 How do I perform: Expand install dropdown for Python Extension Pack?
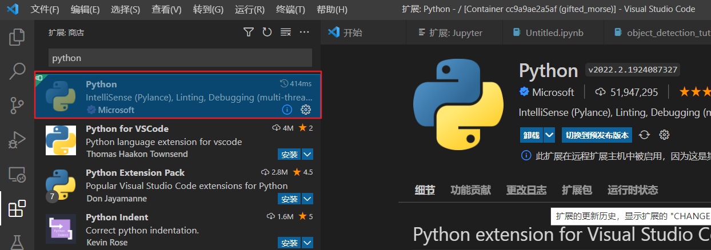pos(307,199)
